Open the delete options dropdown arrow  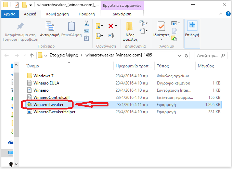tap(116, 26)
